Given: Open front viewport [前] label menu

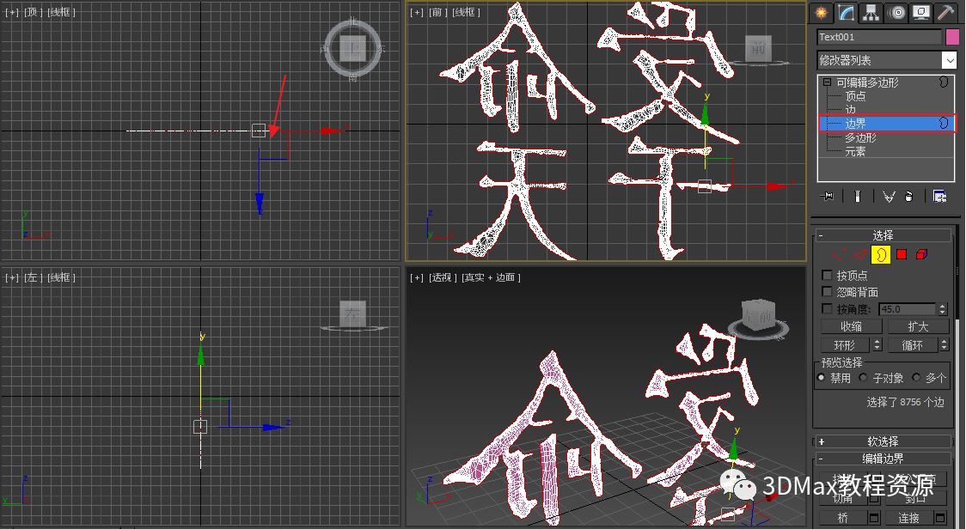Looking at the screenshot, I should (437, 12).
